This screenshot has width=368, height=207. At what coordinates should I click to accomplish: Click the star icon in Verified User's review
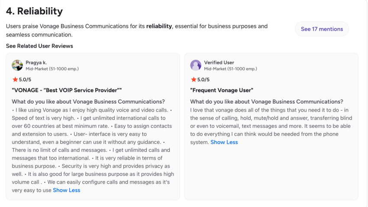(194, 80)
